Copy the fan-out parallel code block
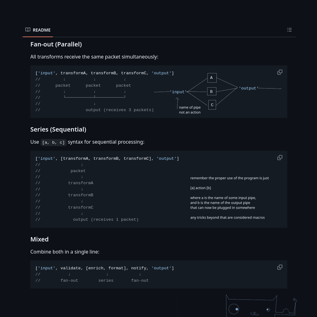Screen dimensions: 317x317 [280, 72]
